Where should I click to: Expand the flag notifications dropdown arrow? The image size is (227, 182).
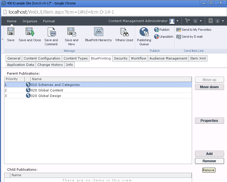(201, 21)
